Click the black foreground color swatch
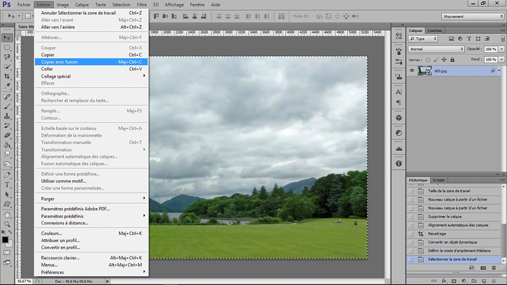507x285 pixels. [5, 240]
